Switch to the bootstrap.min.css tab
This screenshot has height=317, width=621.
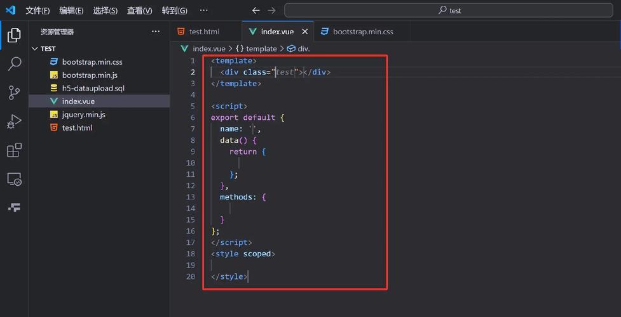click(362, 32)
